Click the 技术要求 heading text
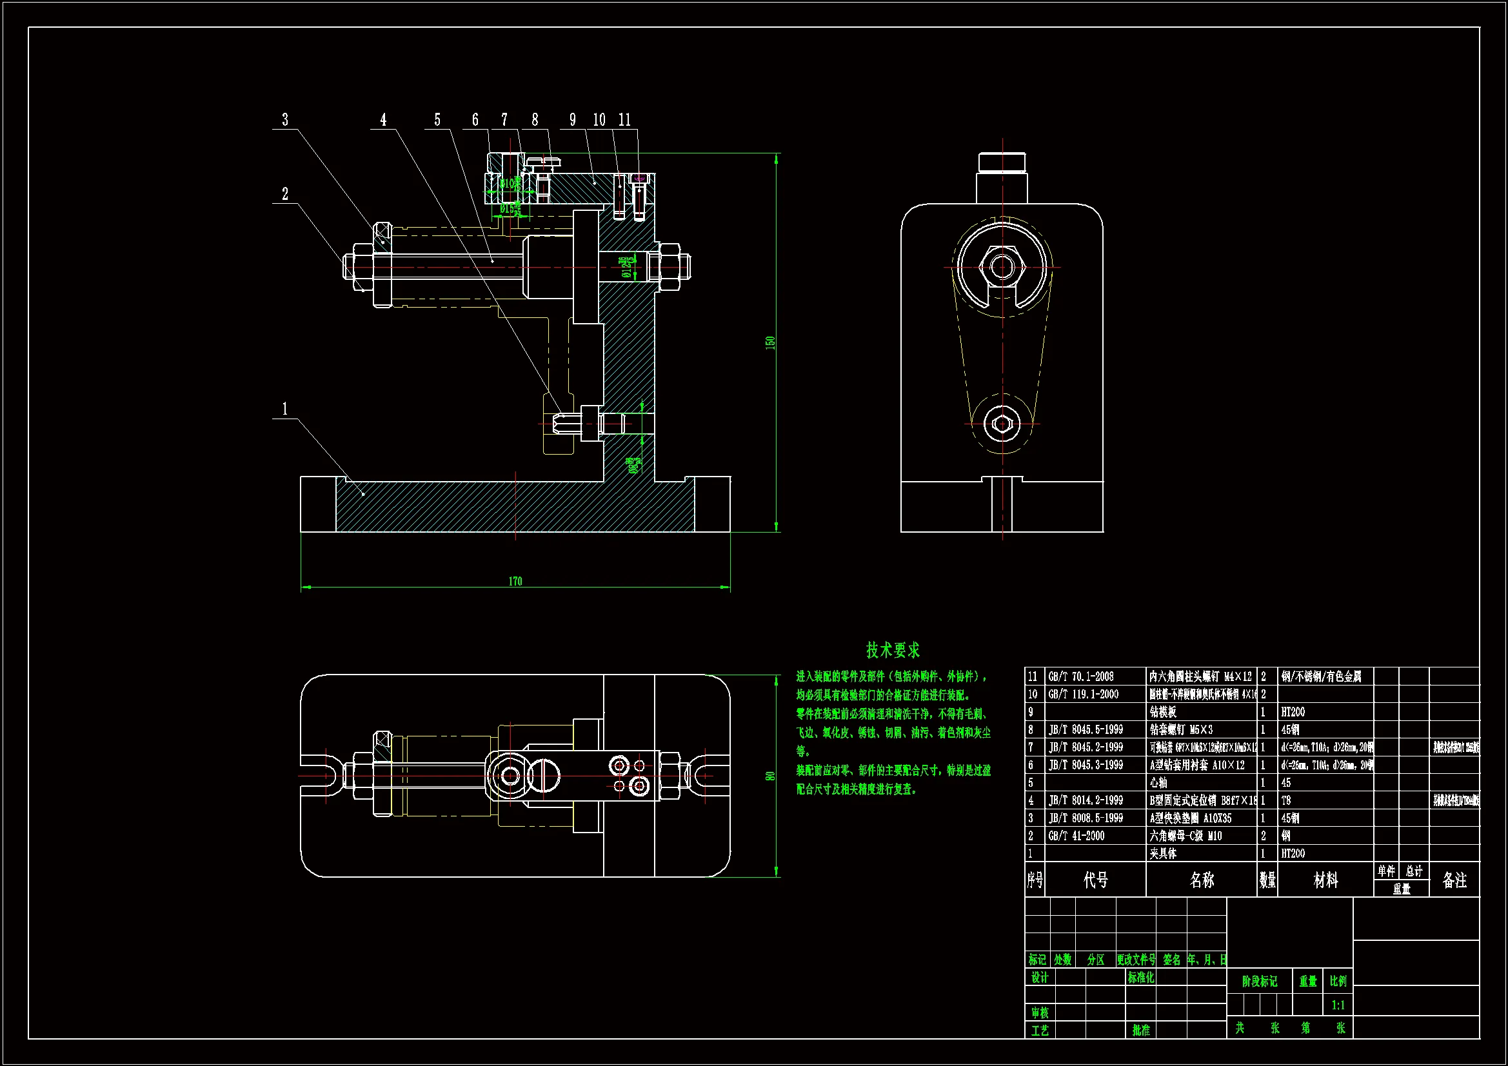 click(x=893, y=650)
